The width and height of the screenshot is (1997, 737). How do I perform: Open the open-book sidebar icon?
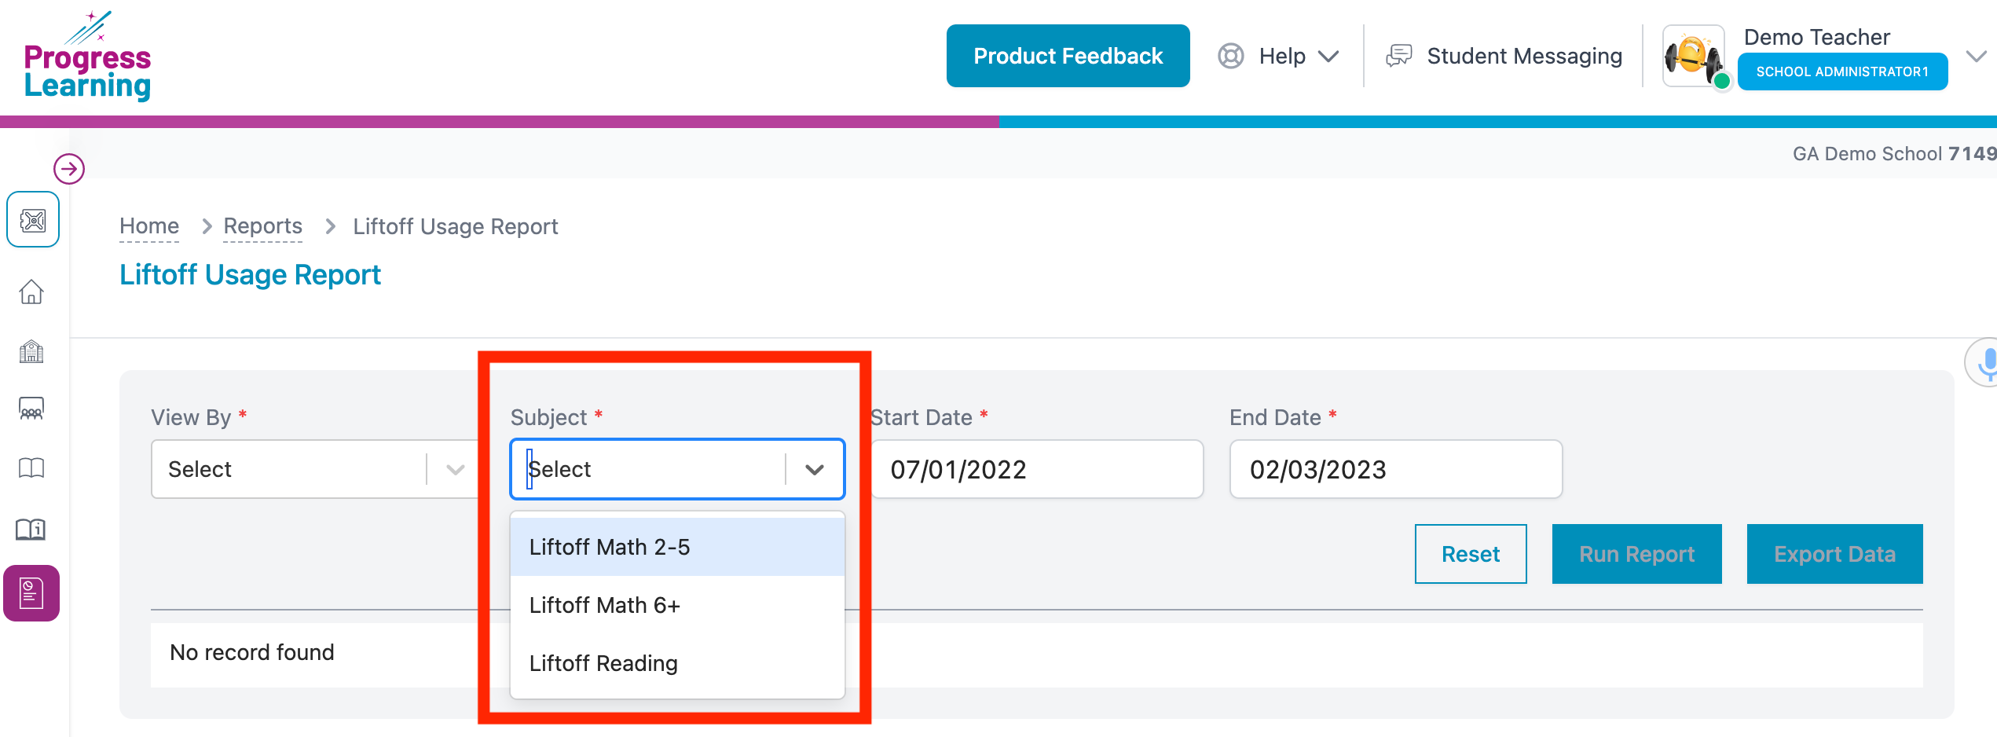pyautogui.click(x=31, y=468)
